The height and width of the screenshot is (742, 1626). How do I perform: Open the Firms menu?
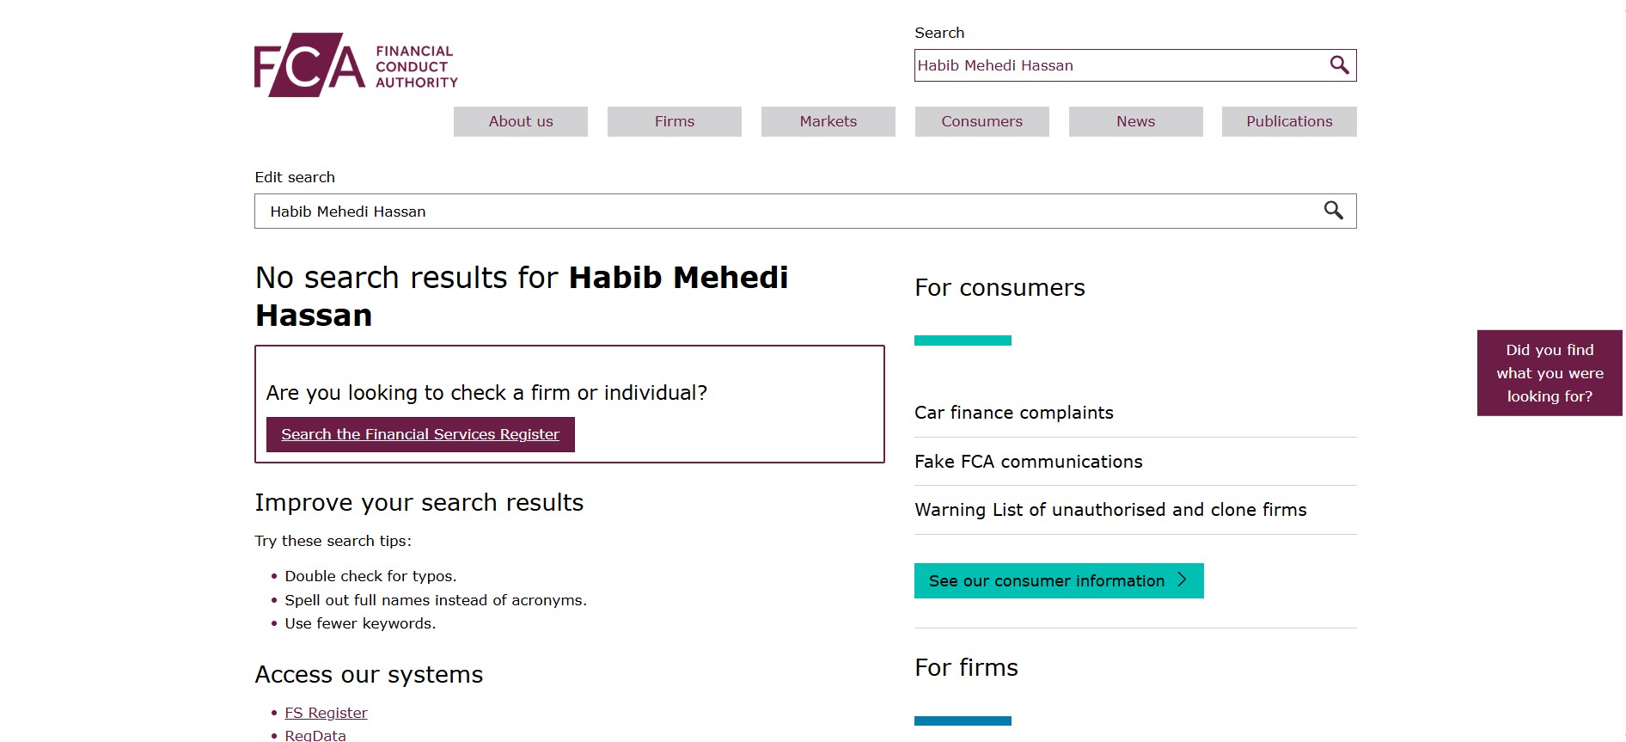point(675,121)
